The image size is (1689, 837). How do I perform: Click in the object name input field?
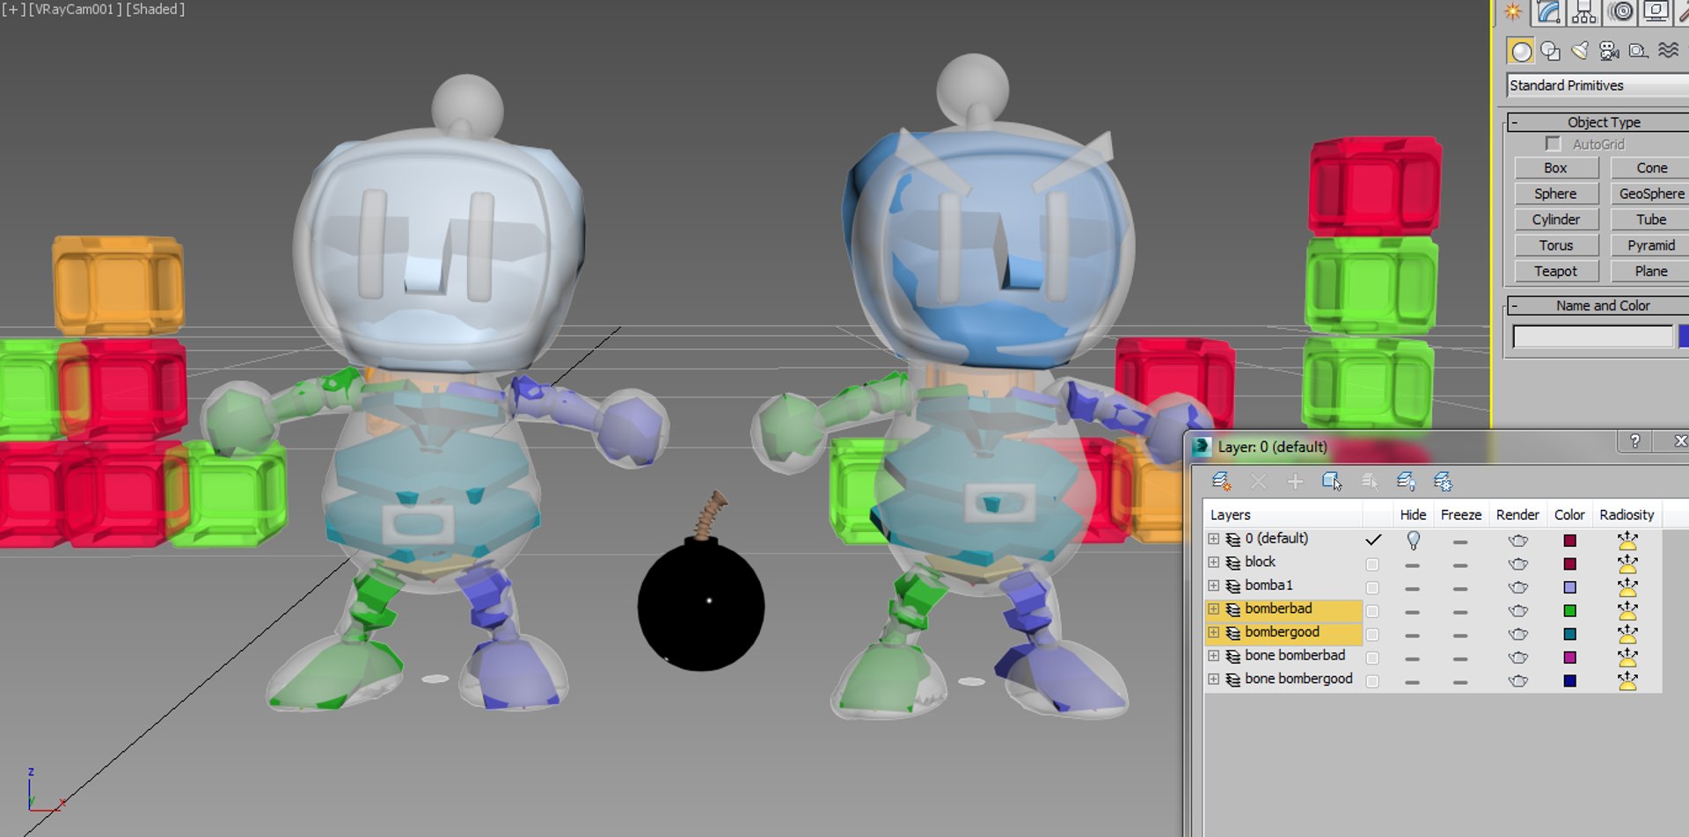(x=1592, y=337)
